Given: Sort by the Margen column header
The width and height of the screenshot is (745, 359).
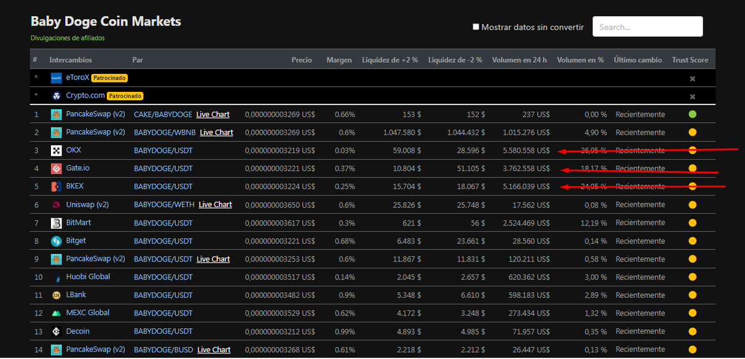Looking at the screenshot, I should coord(339,60).
